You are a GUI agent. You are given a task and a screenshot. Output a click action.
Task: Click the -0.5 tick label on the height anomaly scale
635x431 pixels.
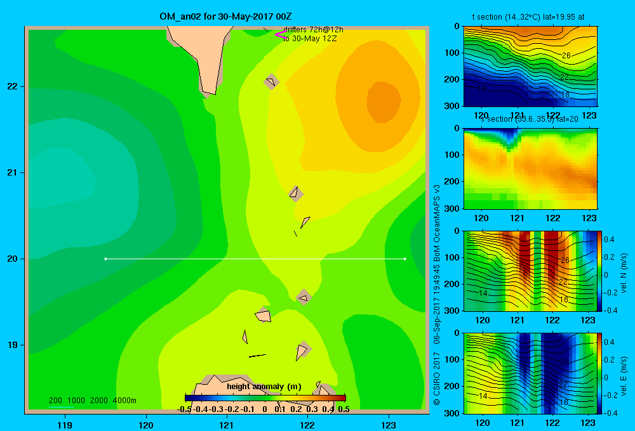pos(184,409)
